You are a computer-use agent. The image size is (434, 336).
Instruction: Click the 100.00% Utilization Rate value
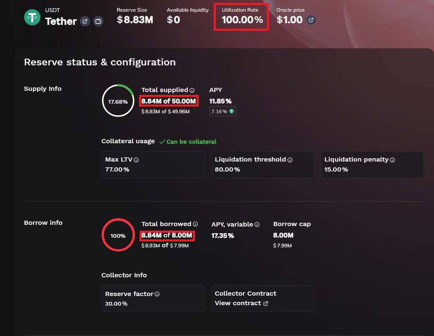tap(242, 20)
